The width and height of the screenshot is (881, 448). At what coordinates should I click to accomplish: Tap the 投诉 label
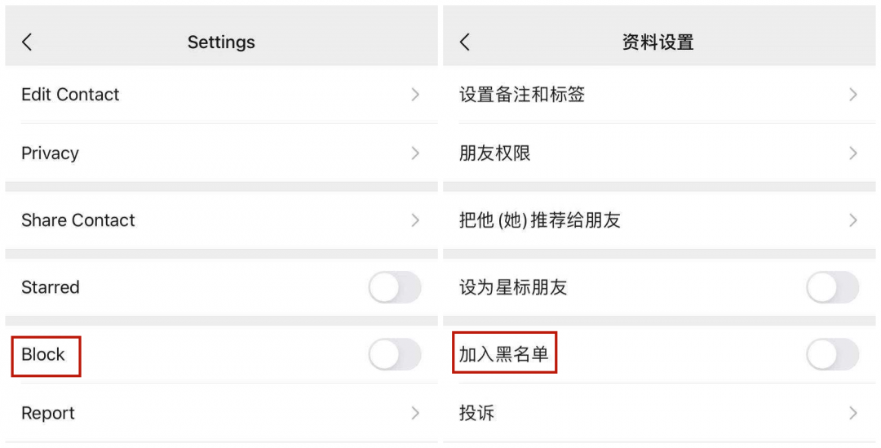(476, 414)
